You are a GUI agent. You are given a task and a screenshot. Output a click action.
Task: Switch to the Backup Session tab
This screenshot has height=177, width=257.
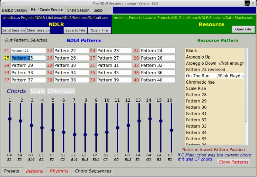pyautogui.click(x=14, y=10)
